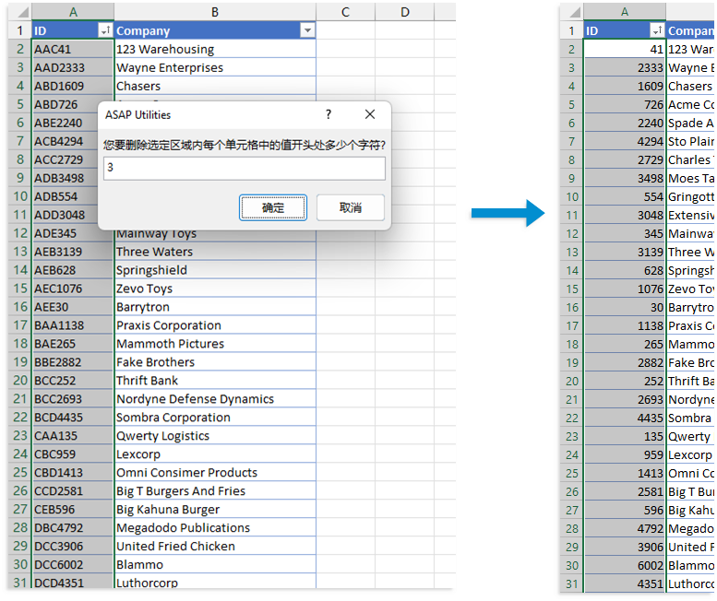Viewport: 717px width, 601px height.
Task: Click the Big T Burgers And Fries cell
Action: [215, 491]
